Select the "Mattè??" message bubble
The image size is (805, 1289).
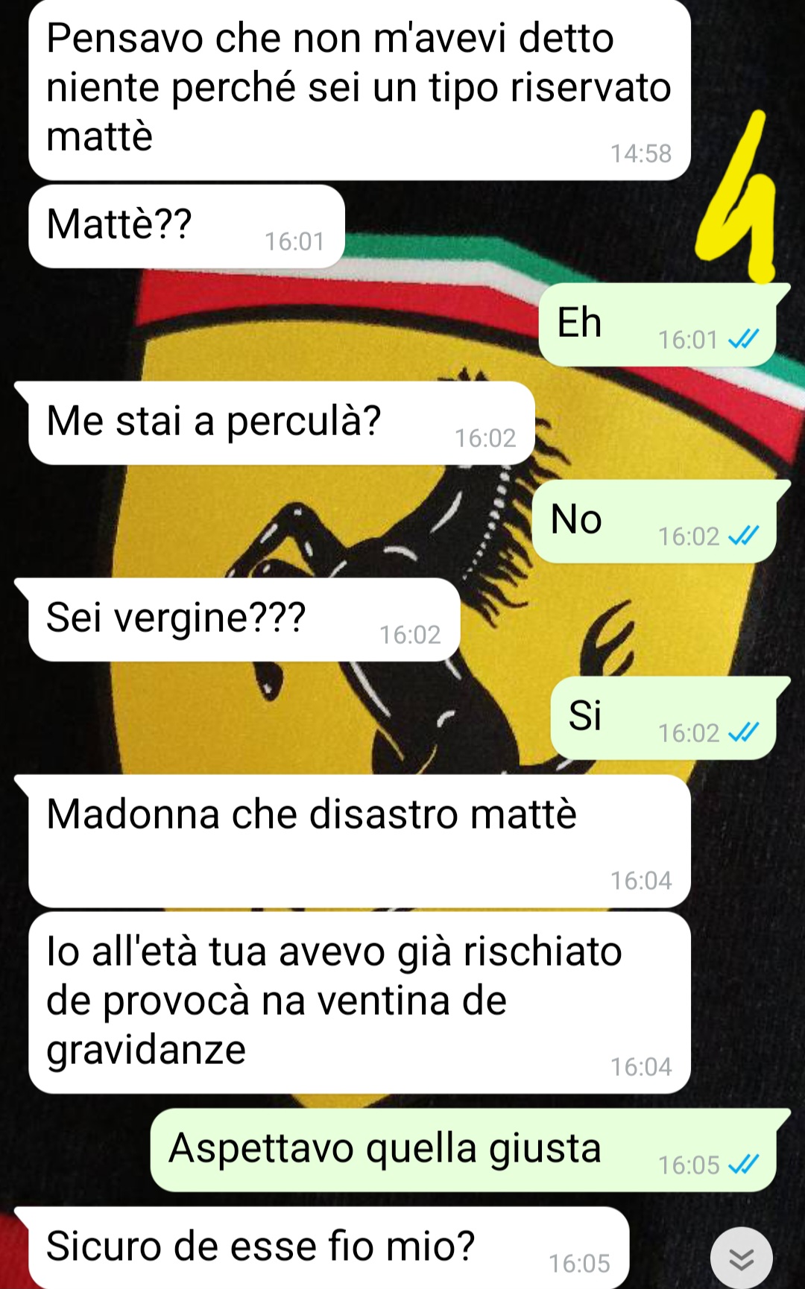pyautogui.click(x=186, y=227)
